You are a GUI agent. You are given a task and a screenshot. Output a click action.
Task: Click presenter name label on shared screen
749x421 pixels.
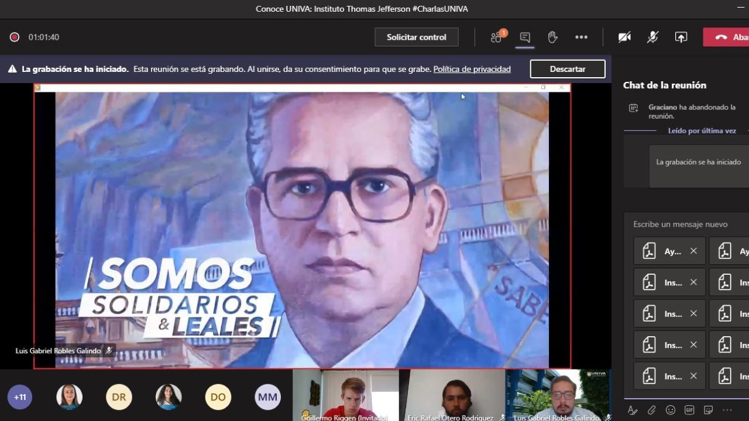coord(59,351)
